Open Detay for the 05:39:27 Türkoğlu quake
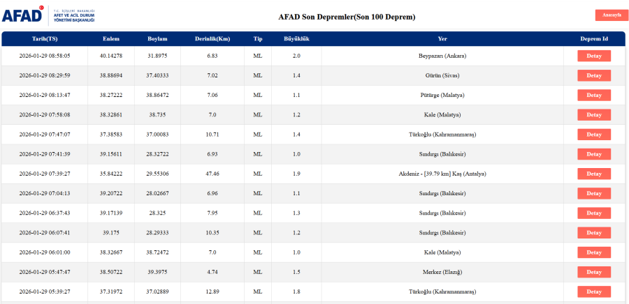Screen dimensions: 629x304 594,291
